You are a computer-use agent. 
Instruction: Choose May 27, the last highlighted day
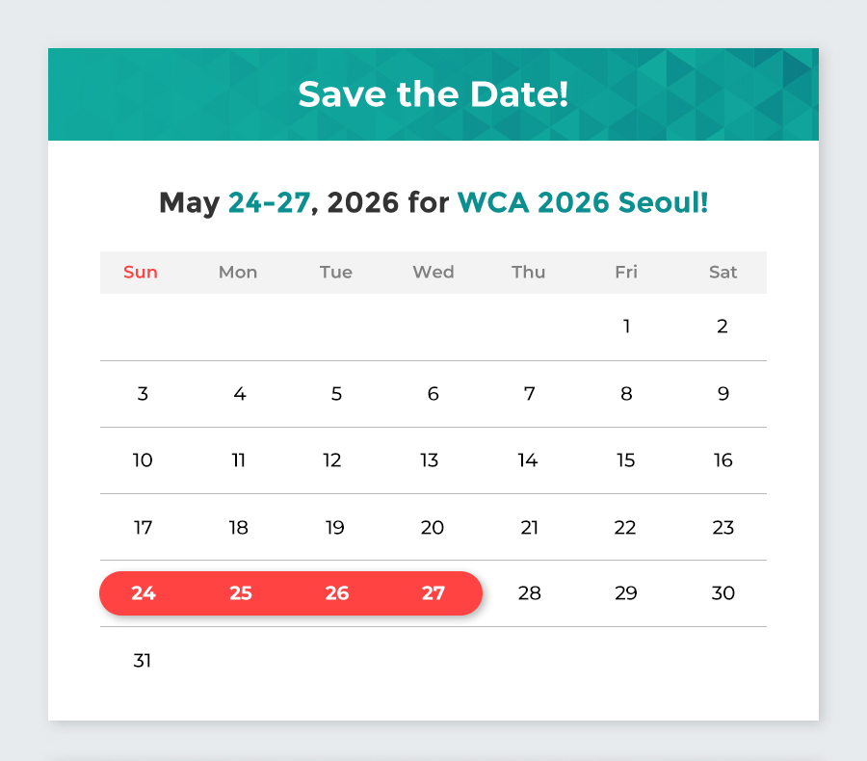[x=433, y=593]
